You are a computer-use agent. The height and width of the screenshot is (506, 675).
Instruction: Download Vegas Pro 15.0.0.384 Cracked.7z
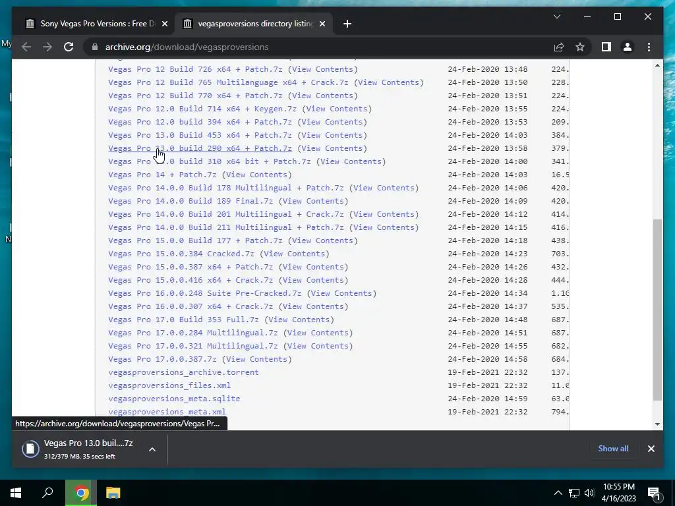(181, 254)
